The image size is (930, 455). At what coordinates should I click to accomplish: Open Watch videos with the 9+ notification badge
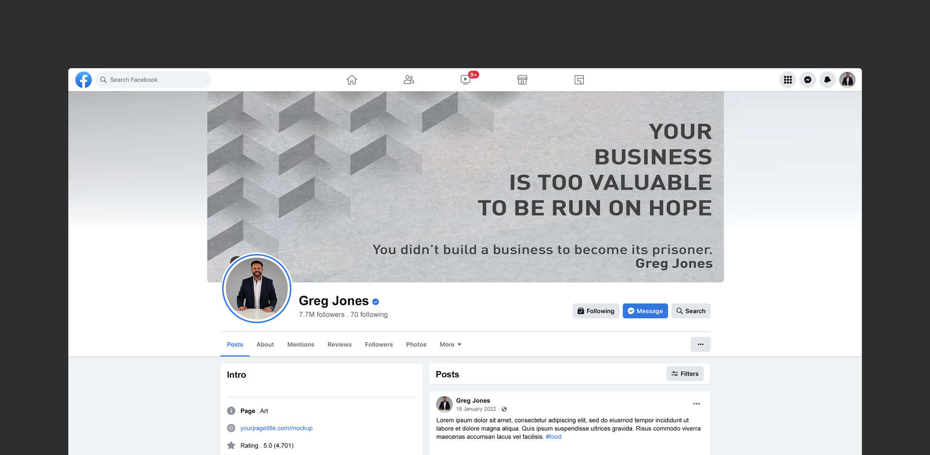(x=465, y=79)
